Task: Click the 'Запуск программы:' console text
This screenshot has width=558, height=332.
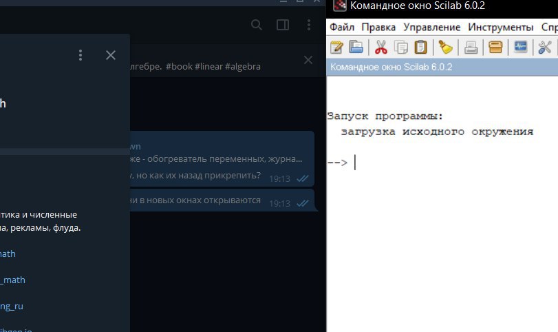Action: pyautogui.click(x=385, y=116)
